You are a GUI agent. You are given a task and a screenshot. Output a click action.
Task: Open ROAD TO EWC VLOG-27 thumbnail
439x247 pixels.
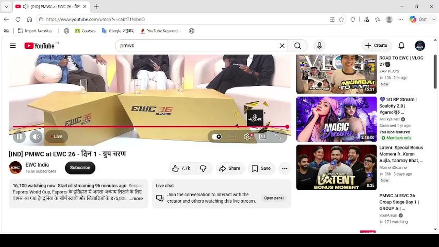point(337,74)
